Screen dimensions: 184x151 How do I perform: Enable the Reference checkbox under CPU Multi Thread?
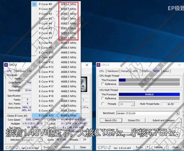(x=103, y=99)
